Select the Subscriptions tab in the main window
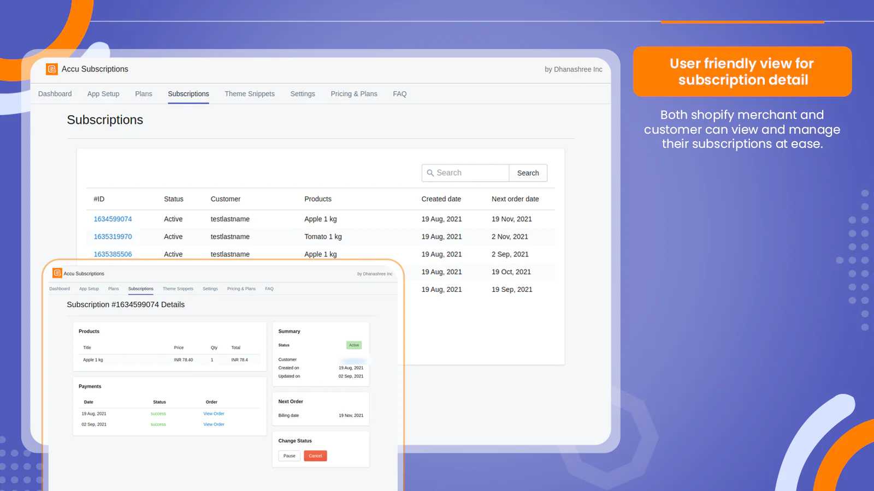The height and width of the screenshot is (491, 874). tap(188, 94)
